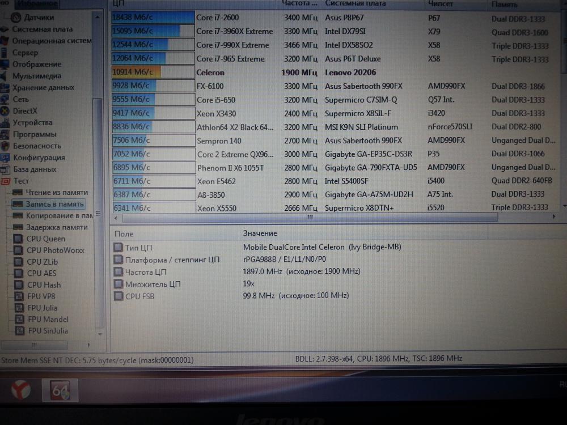Click the Программы icon in the tree
The image size is (567, 425).
pyautogui.click(x=5, y=134)
